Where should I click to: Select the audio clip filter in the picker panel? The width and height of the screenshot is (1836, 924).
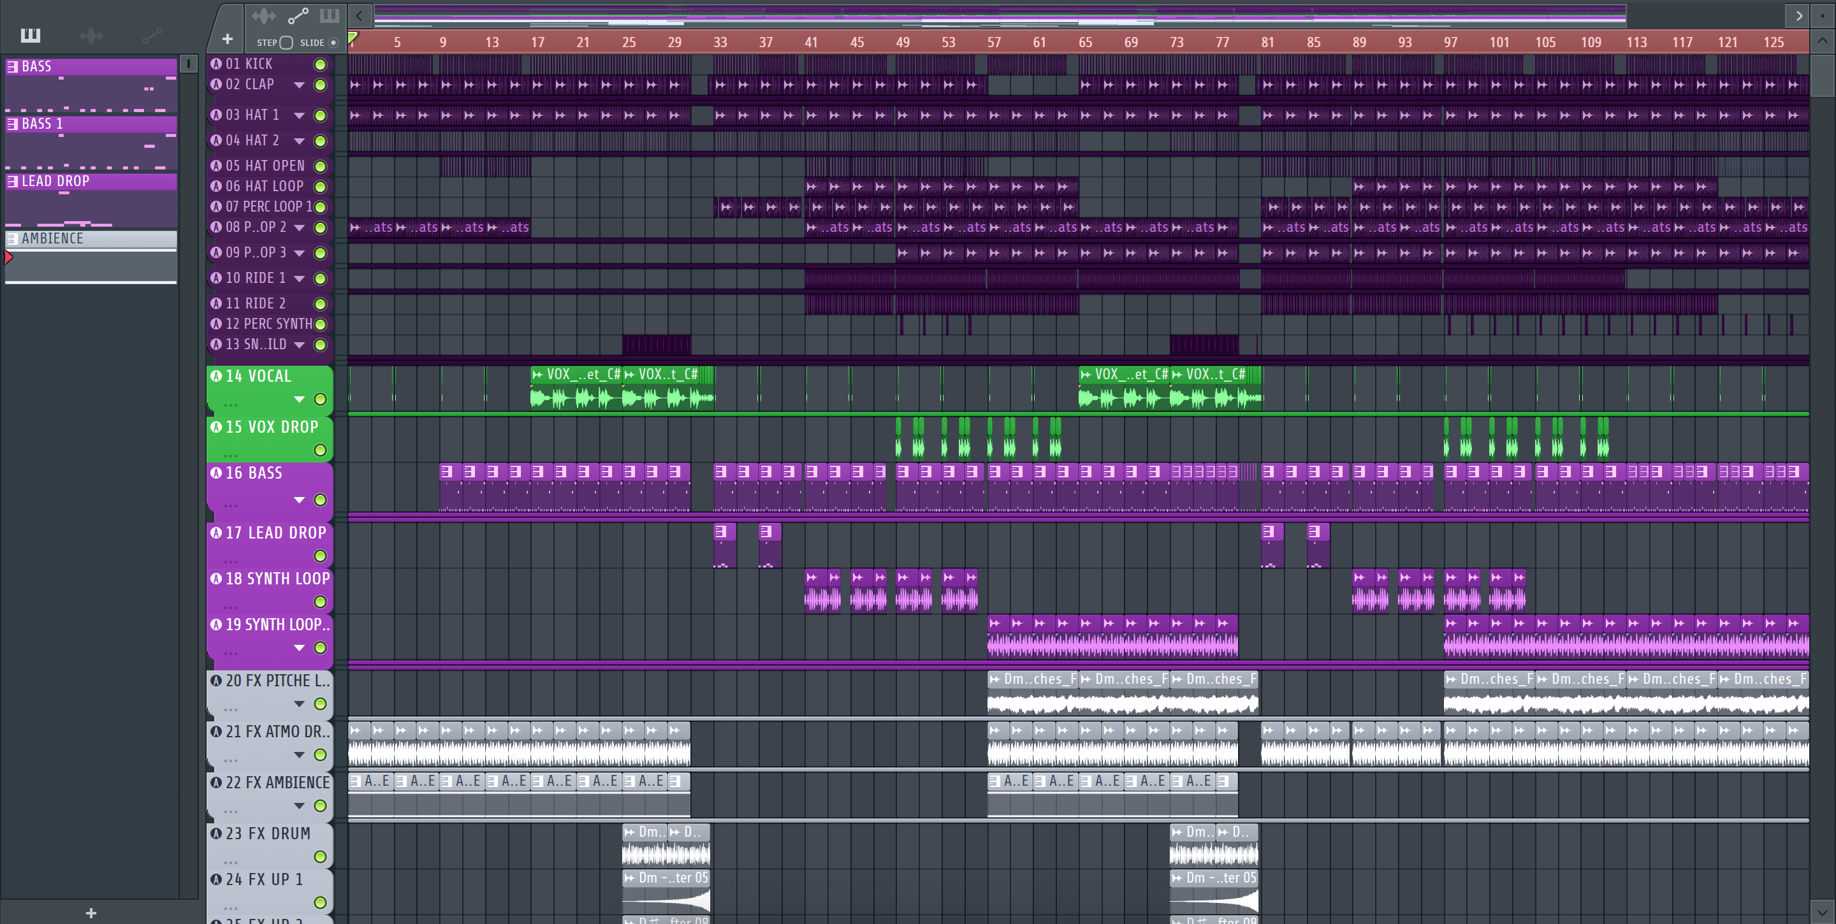point(91,34)
